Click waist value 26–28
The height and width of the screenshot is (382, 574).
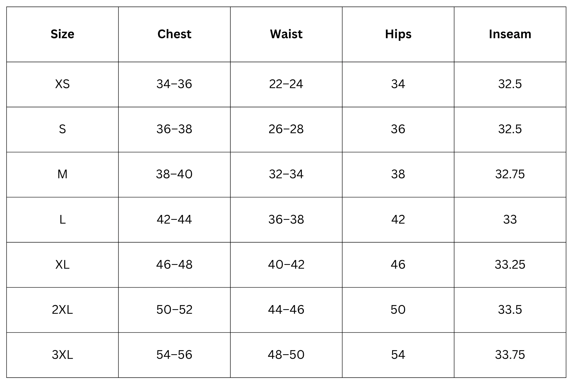pyautogui.click(x=286, y=129)
